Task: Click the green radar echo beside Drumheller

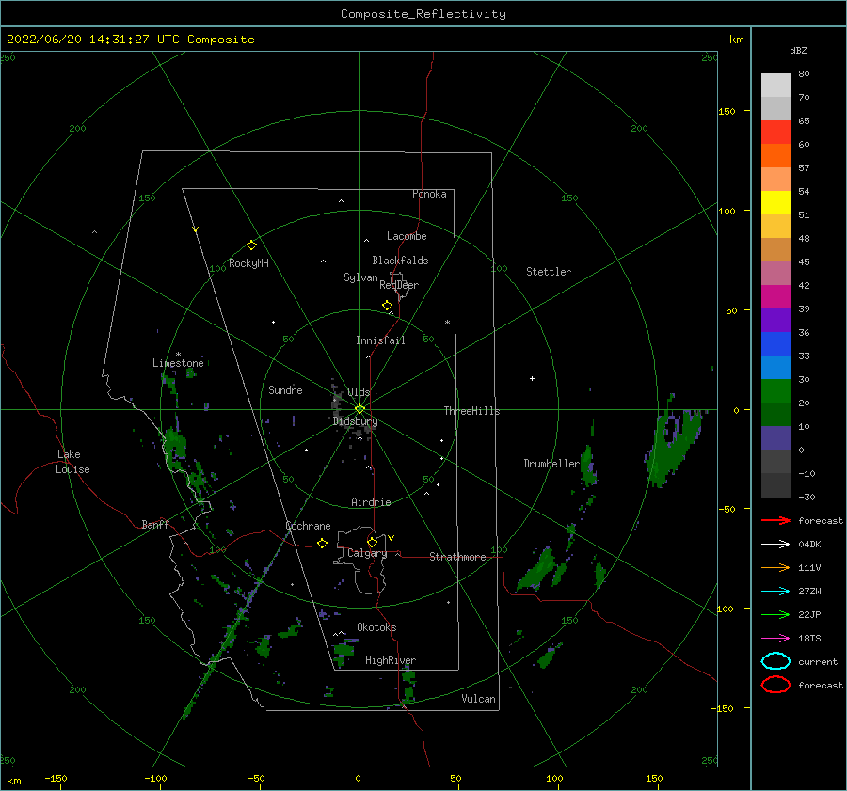Action: (588, 467)
